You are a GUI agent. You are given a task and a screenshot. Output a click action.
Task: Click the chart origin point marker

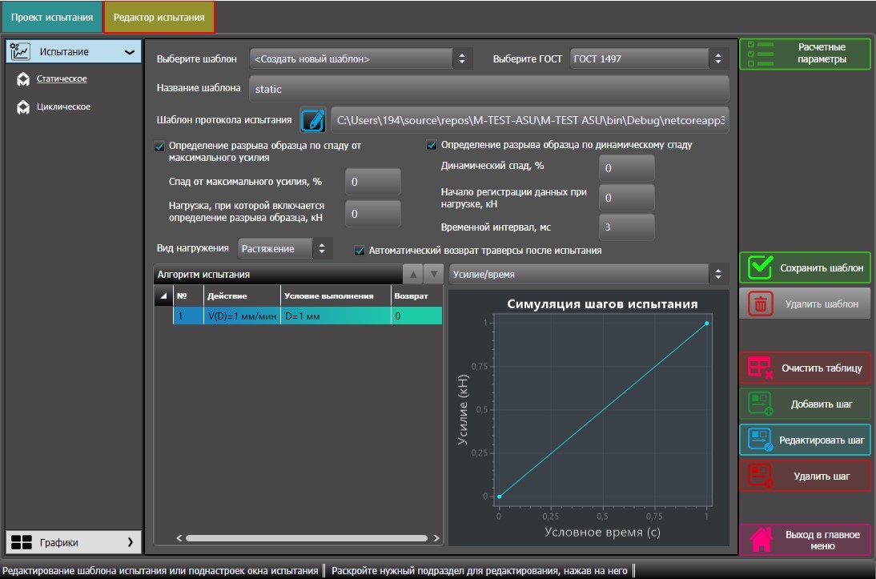coord(500,497)
